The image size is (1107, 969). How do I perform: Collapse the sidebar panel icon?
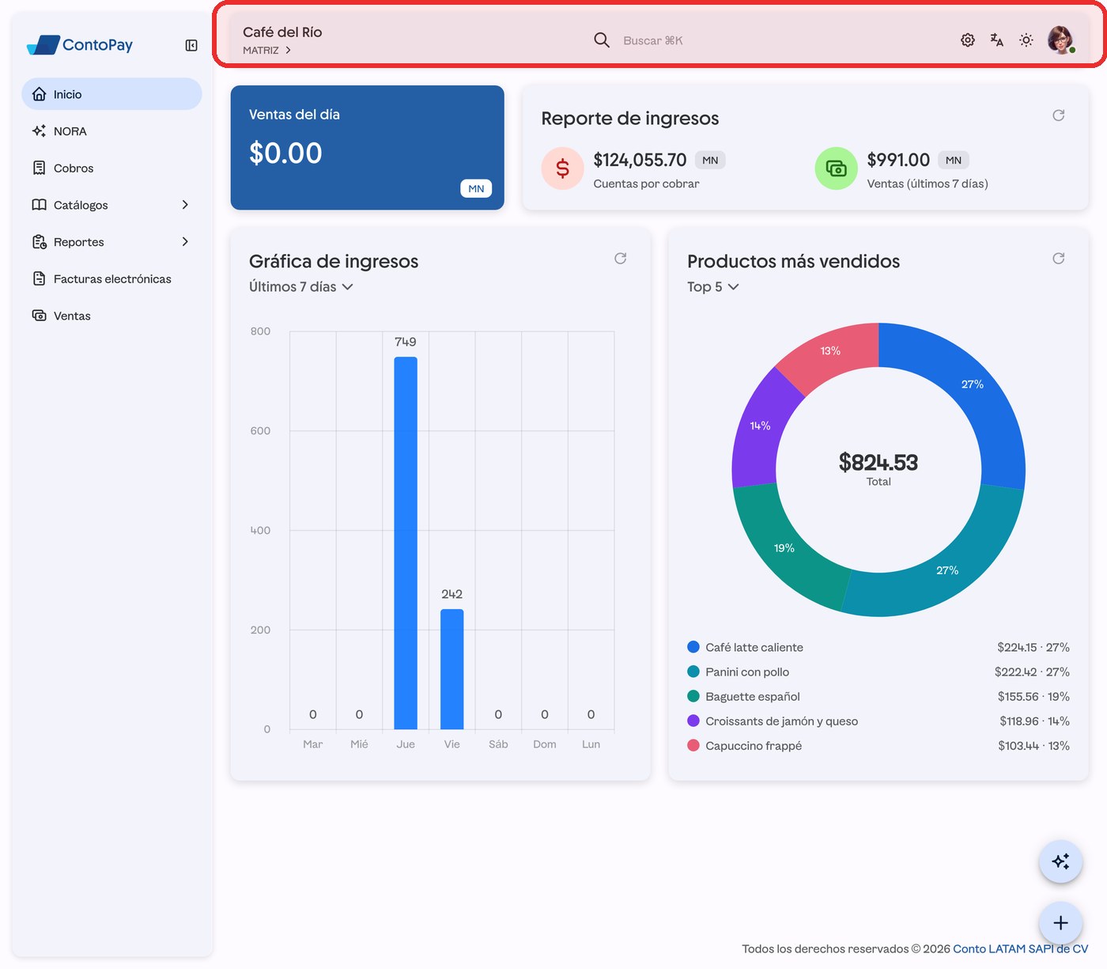(x=191, y=45)
